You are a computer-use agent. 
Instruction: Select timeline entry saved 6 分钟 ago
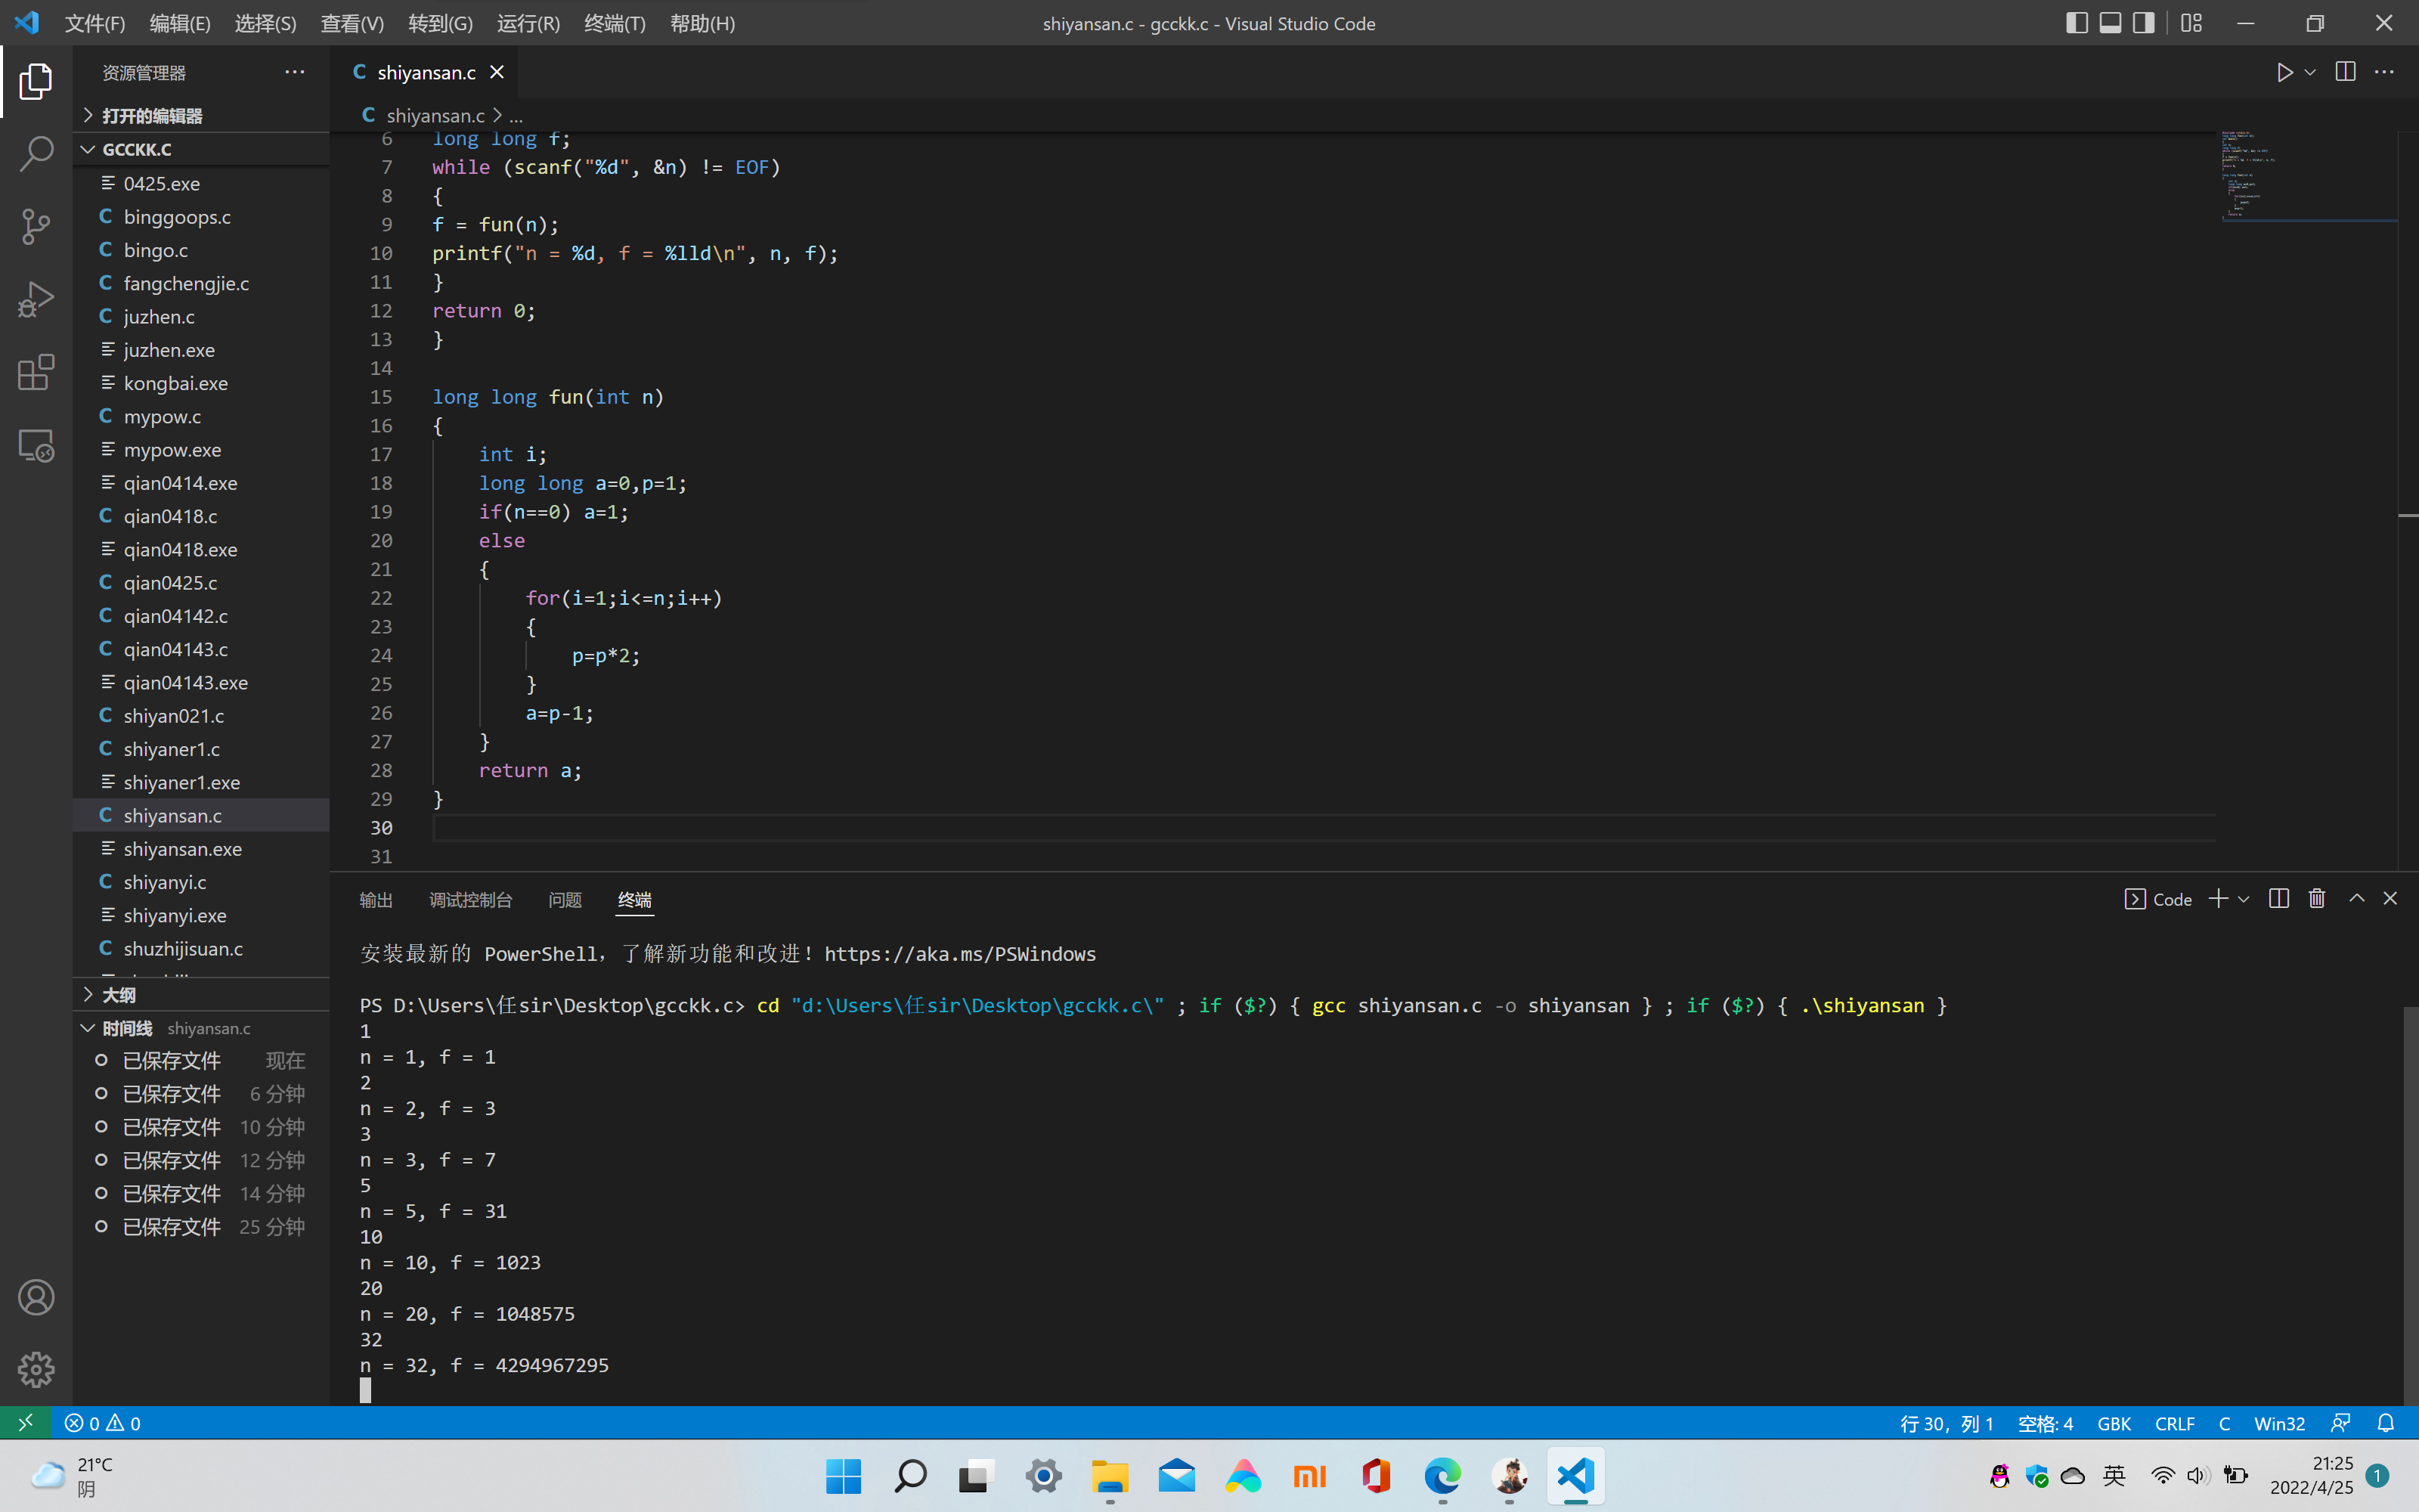coord(201,1094)
